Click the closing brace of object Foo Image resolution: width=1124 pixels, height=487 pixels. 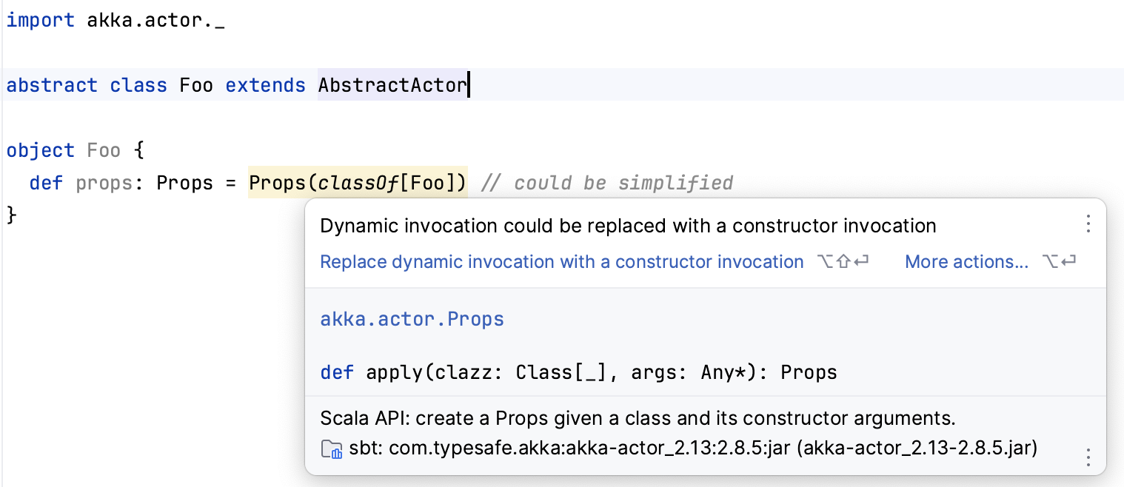[11, 215]
